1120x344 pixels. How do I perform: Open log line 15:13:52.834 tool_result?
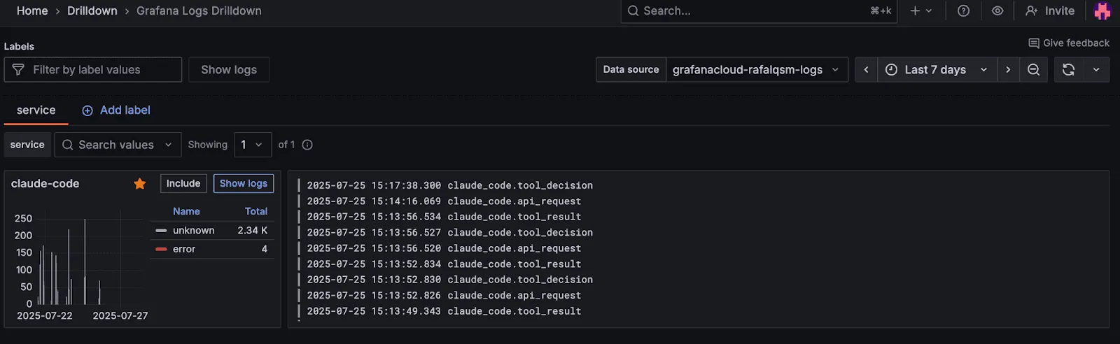pyautogui.click(x=444, y=264)
